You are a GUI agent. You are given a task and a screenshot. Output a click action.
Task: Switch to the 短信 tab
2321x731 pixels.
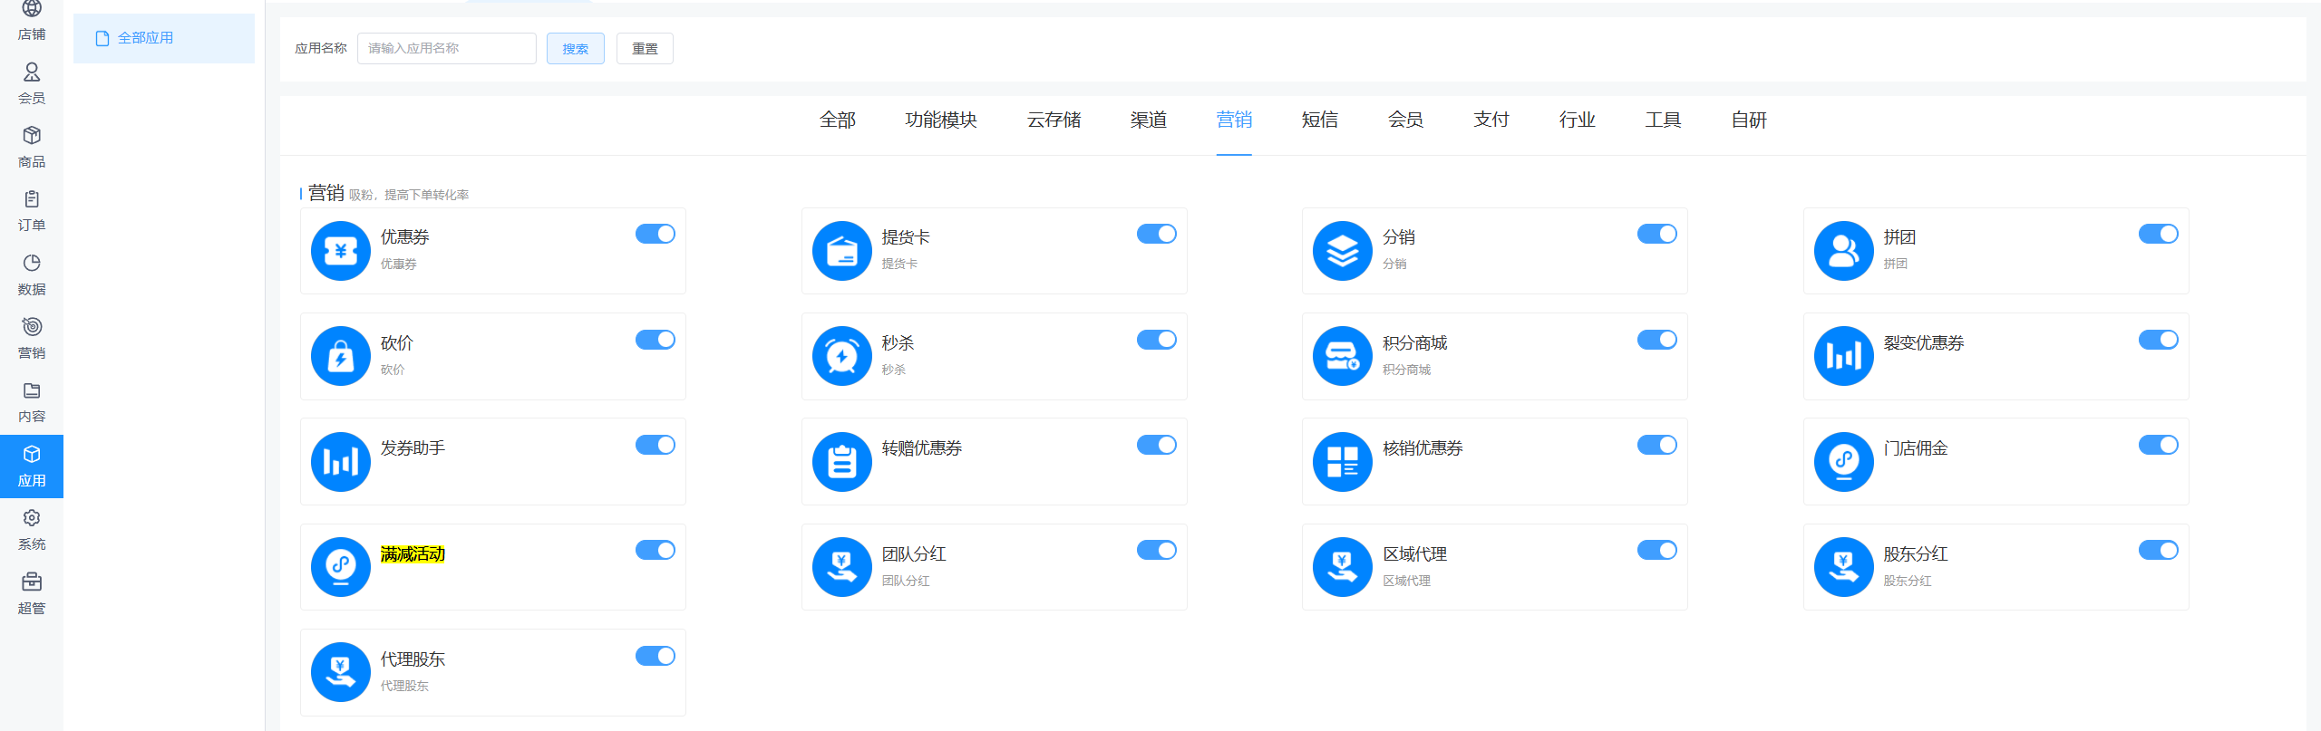pos(1320,120)
